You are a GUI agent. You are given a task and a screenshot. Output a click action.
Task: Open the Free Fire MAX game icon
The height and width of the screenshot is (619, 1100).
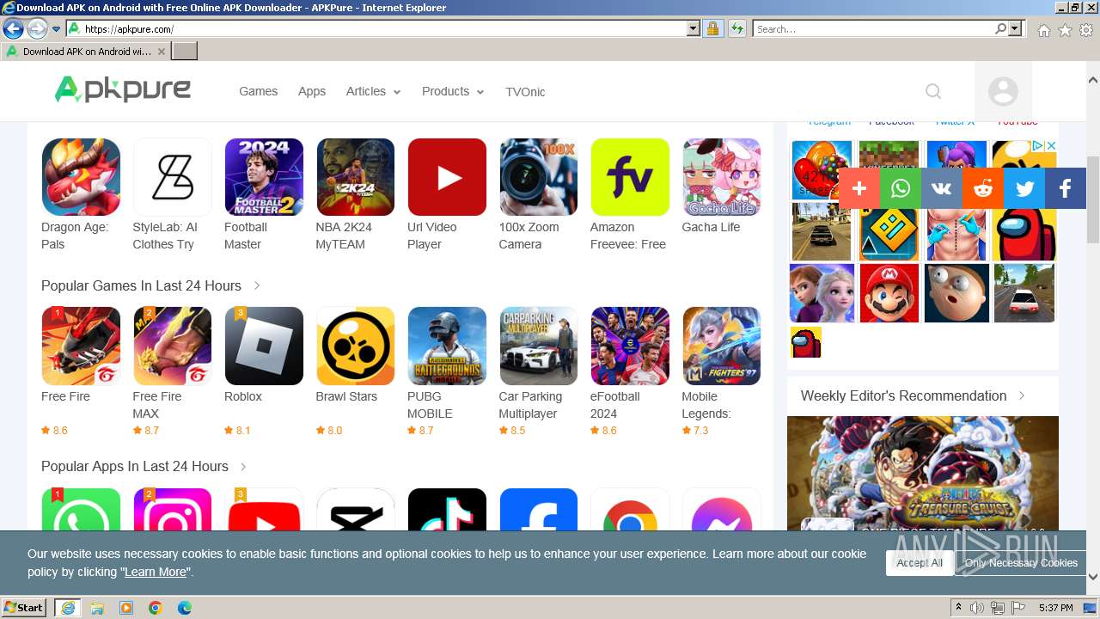coord(172,346)
